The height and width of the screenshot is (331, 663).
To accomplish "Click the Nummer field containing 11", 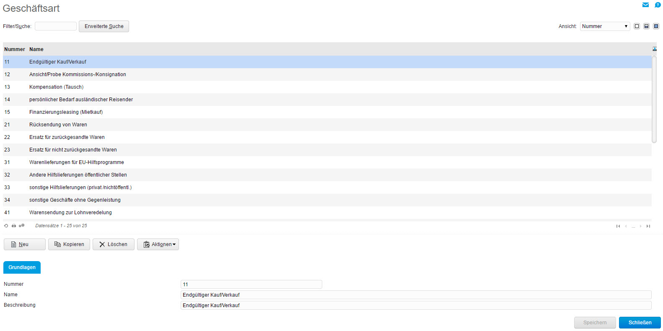I will pyautogui.click(x=251, y=285).
